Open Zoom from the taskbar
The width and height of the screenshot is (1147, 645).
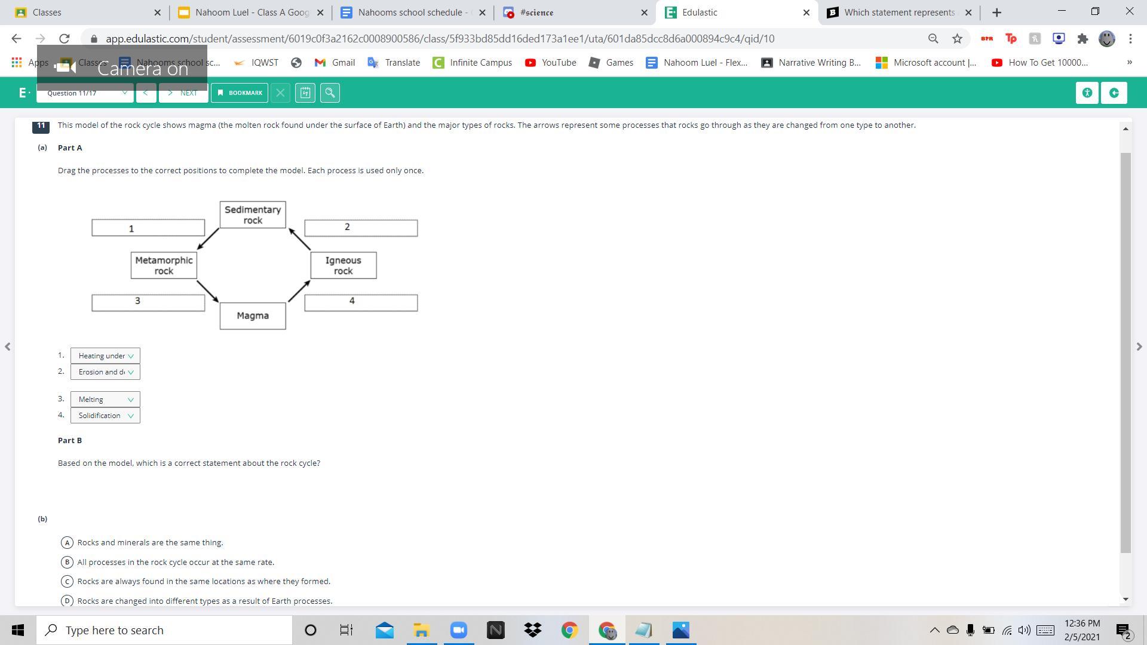click(x=458, y=630)
